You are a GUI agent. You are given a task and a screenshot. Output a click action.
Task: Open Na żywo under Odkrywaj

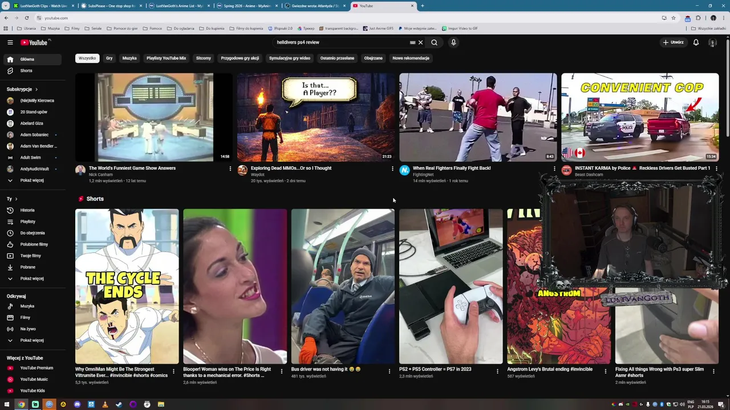click(33, 329)
